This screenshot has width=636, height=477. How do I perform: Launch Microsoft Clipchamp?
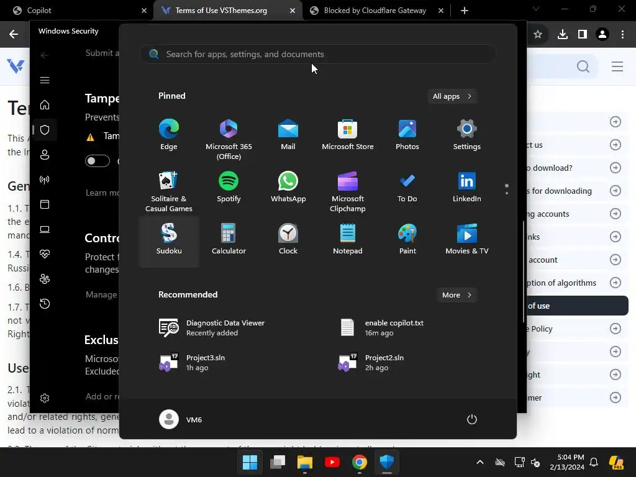348,191
